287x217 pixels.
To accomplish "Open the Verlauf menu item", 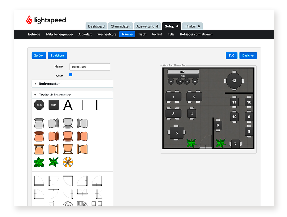I will [x=157, y=34].
